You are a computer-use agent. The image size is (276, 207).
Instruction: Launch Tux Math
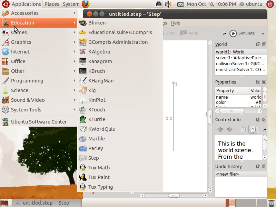click(x=120, y=168)
